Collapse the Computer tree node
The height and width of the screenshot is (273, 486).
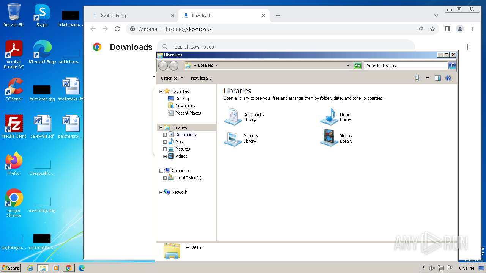click(161, 171)
